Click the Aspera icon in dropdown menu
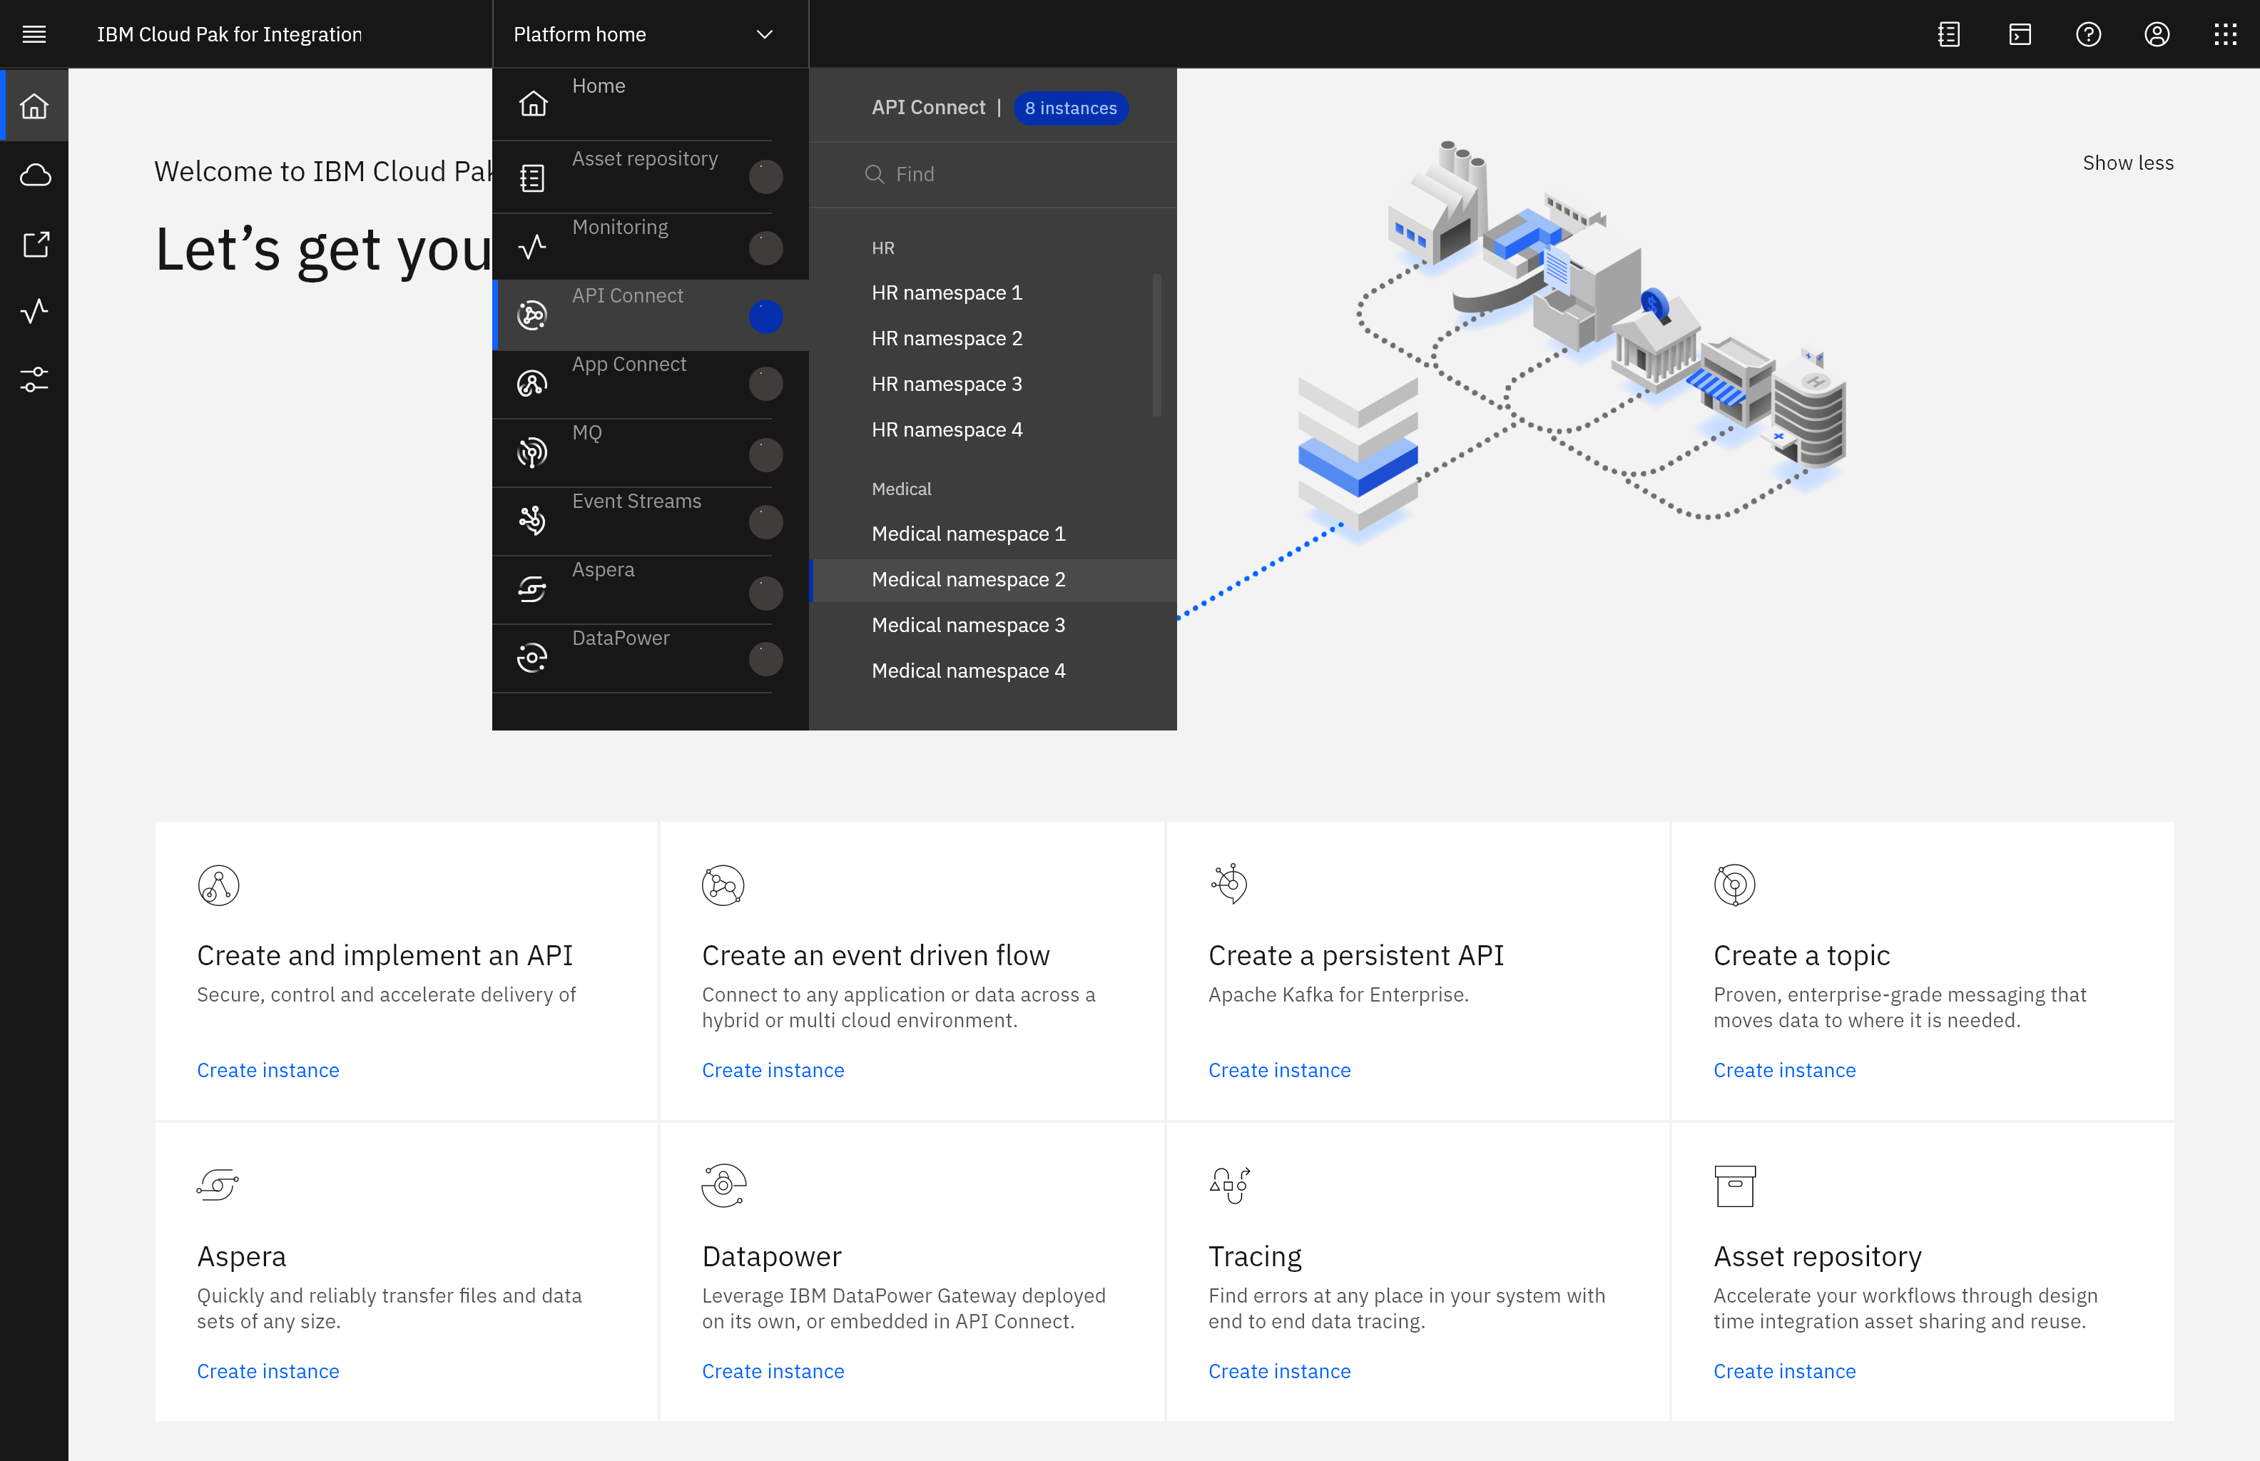The width and height of the screenshot is (2260, 1461). click(532, 589)
